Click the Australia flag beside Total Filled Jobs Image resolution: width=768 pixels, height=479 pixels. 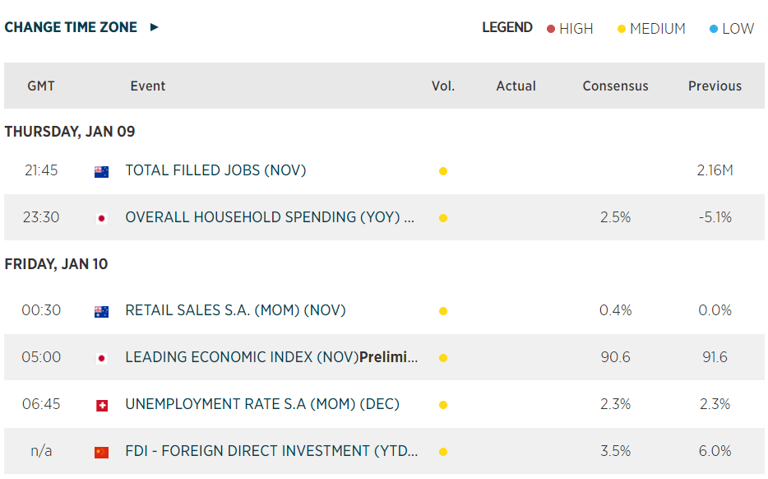point(102,171)
